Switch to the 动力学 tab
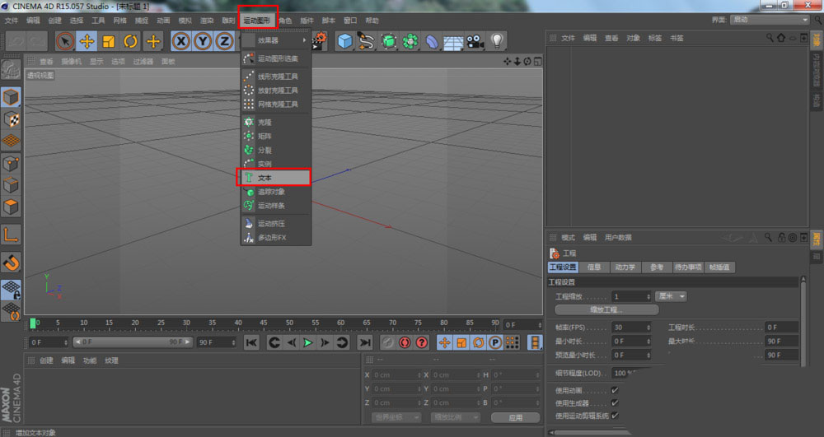The width and height of the screenshot is (824, 437). [625, 267]
